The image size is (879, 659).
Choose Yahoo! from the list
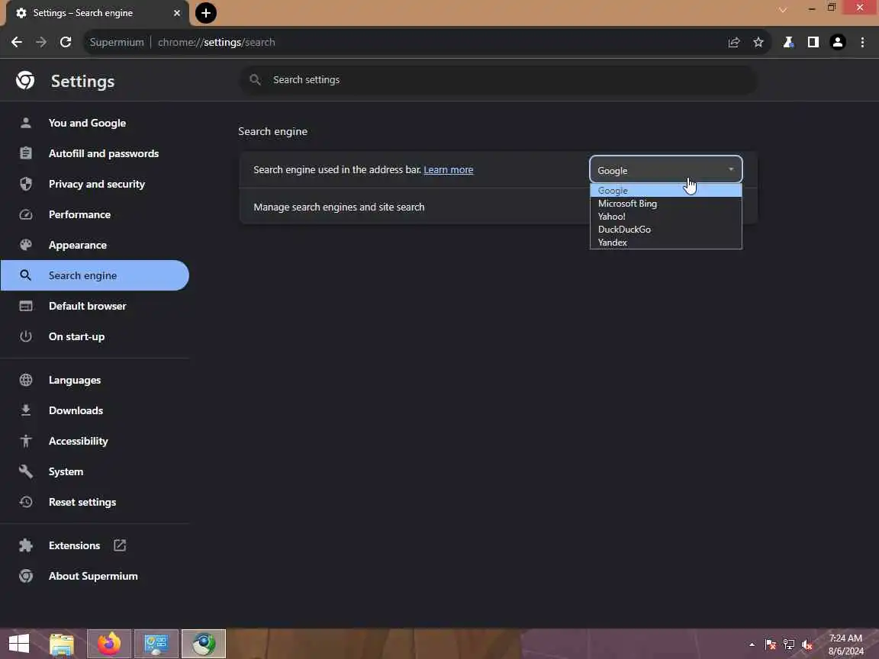point(666,217)
